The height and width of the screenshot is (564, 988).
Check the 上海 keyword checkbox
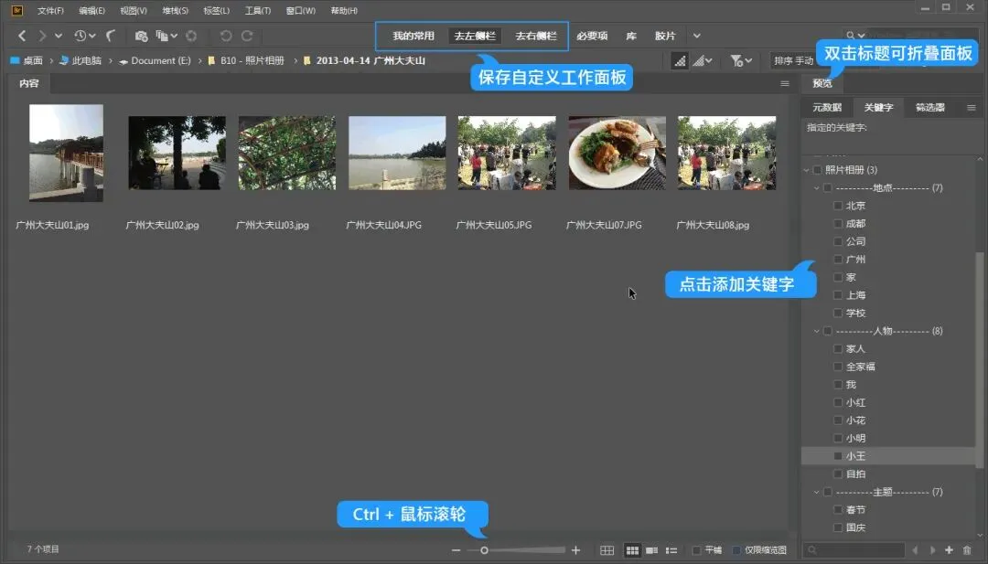838,295
